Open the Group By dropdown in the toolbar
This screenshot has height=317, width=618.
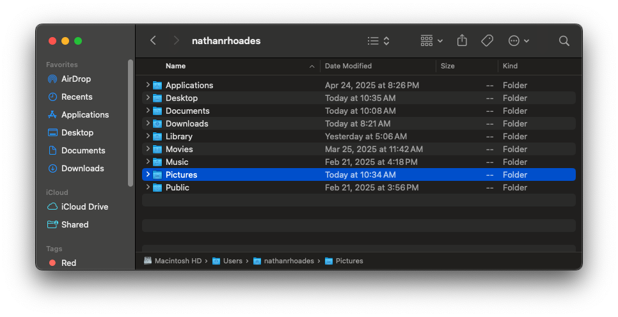pos(432,41)
